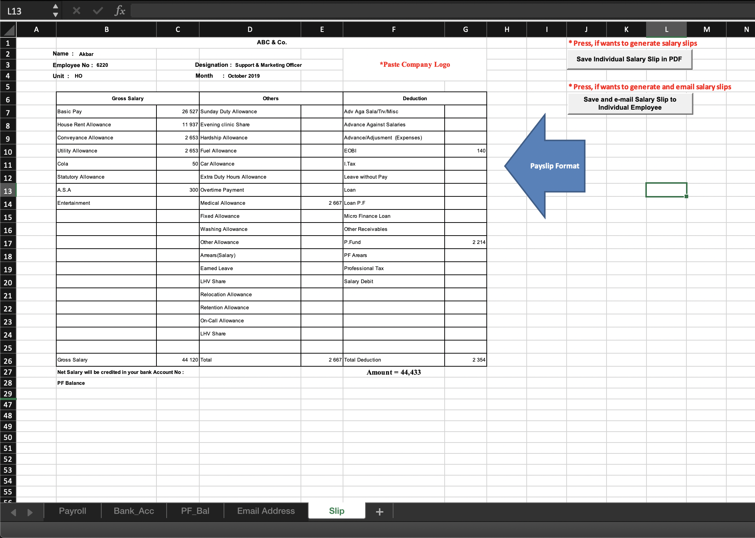755x538 pixels.
Task: Click Support & Marketing Officer designation
Action: (x=269, y=65)
